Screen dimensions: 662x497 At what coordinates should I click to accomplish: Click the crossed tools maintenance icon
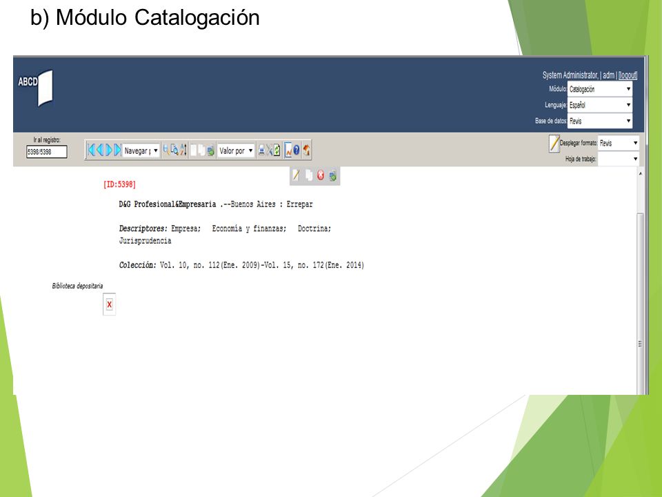[269, 150]
